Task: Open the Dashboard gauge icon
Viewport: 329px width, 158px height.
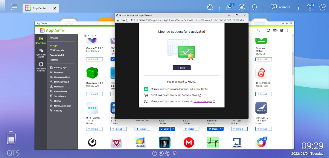Action: click(322, 7)
